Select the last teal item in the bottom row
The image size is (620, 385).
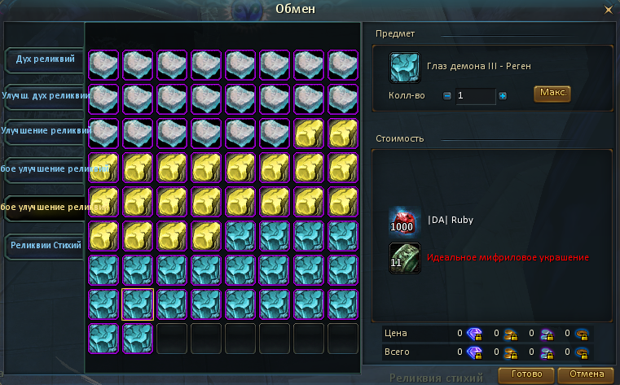137,339
